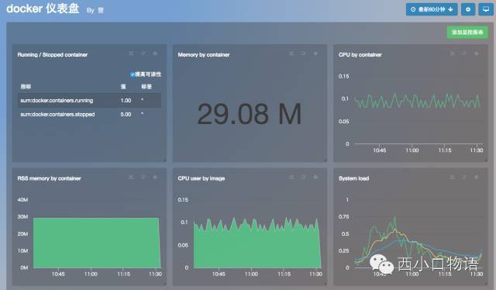Open CPU by container panel gear settings
The height and width of the screenshot is (290, 496).
pyautogui.click(x=476, y=54)
